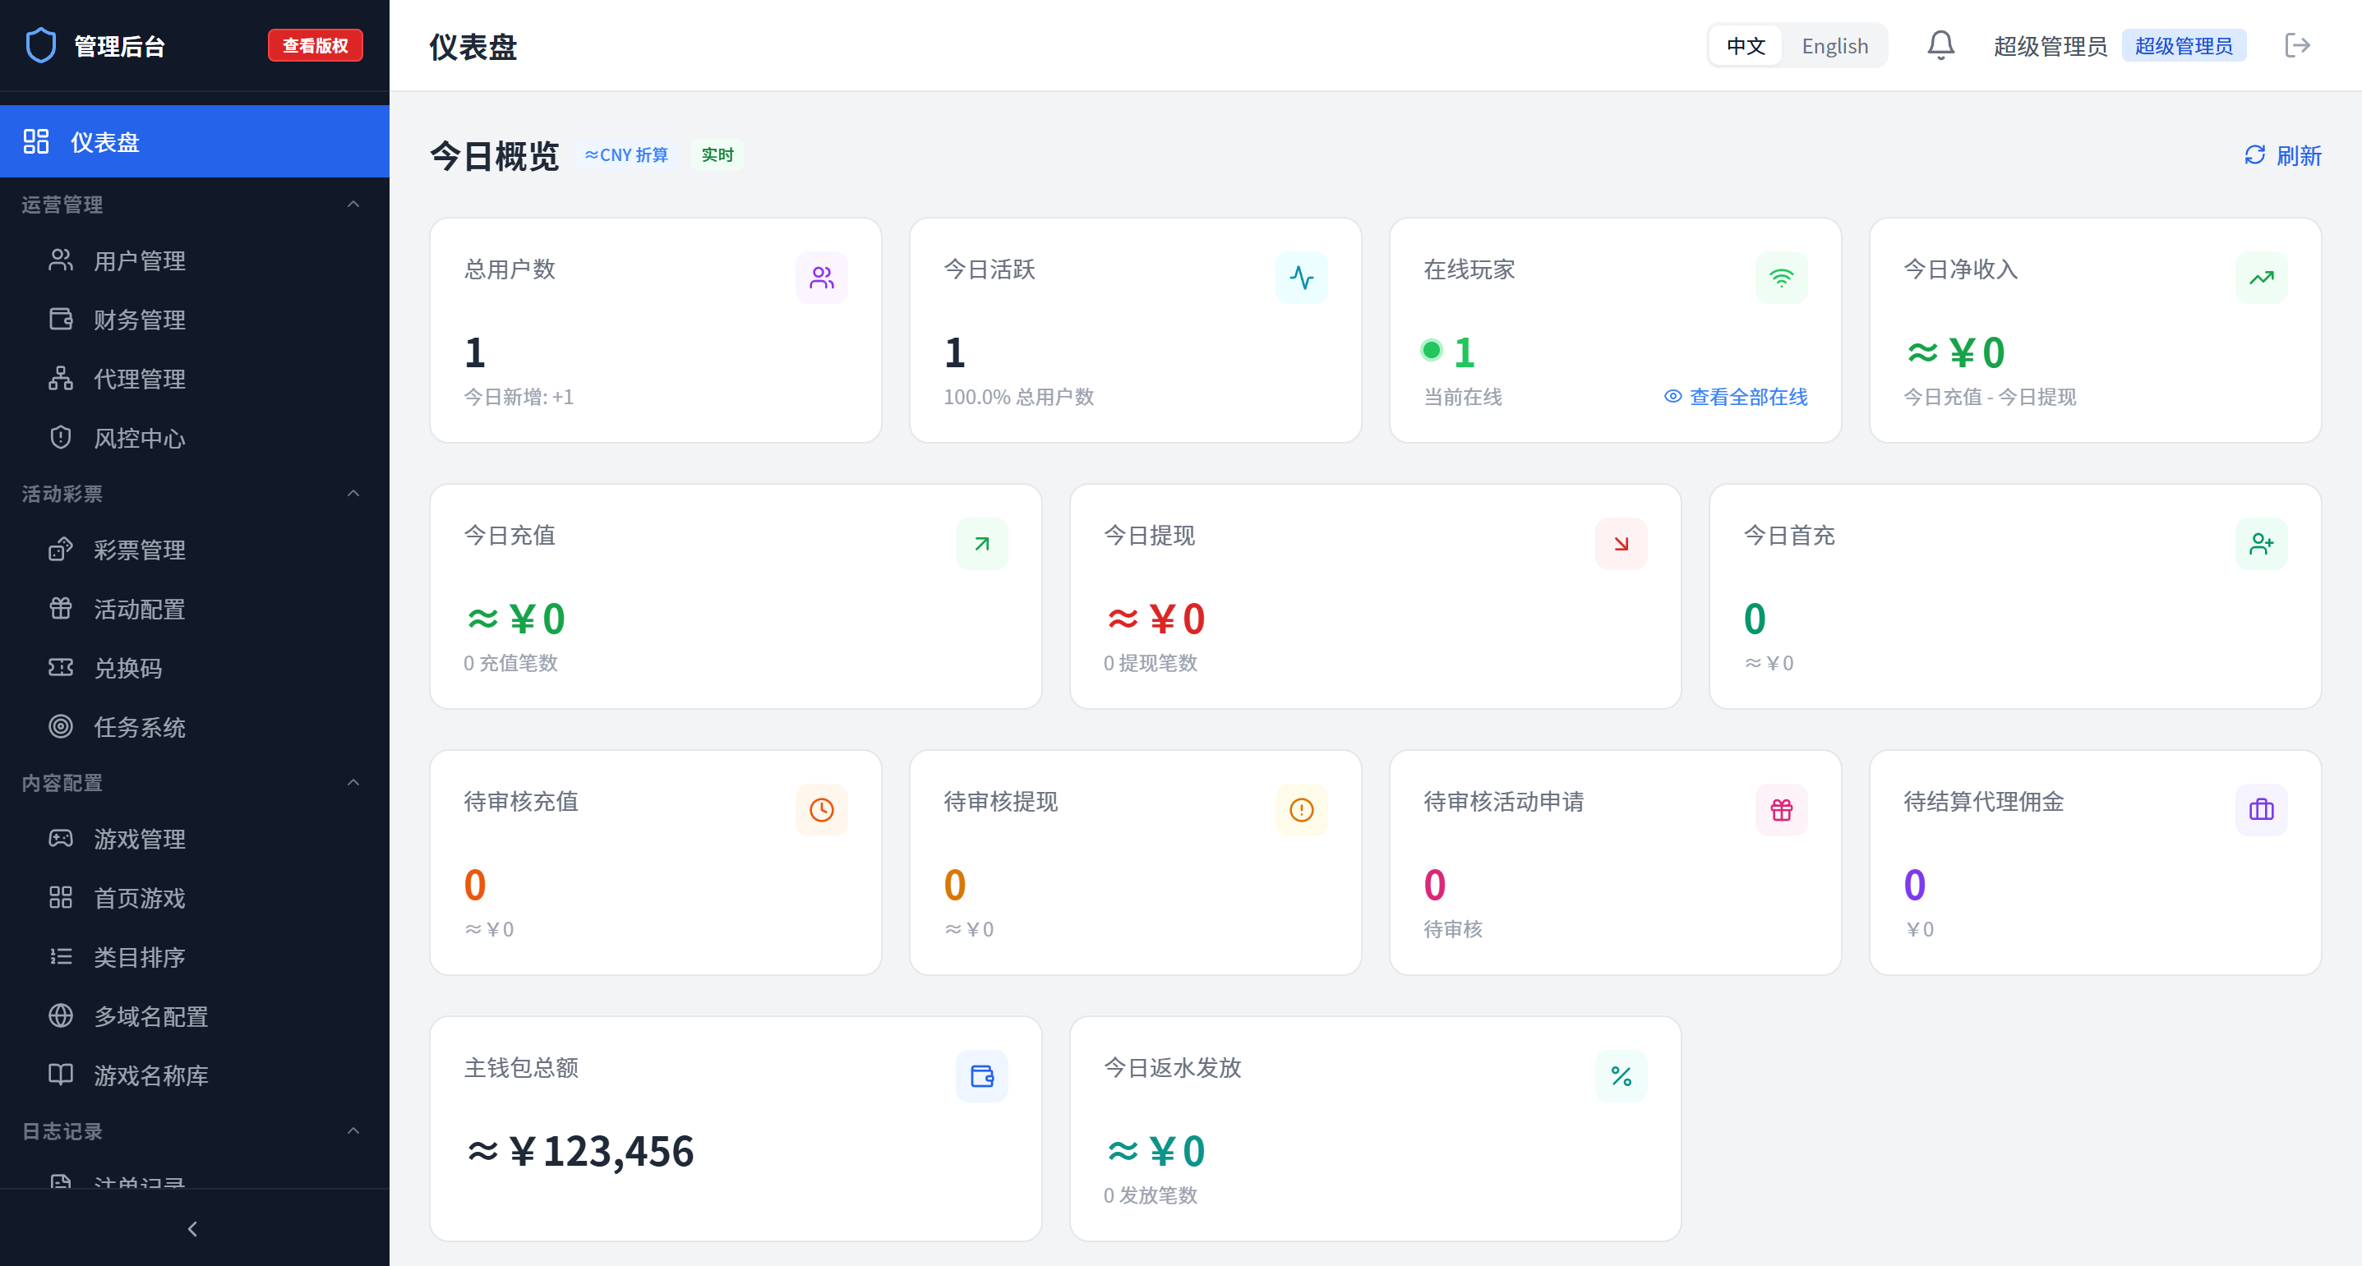
Task: Collapse the 活动彩票 sidebar section
Action: (353, 494)
